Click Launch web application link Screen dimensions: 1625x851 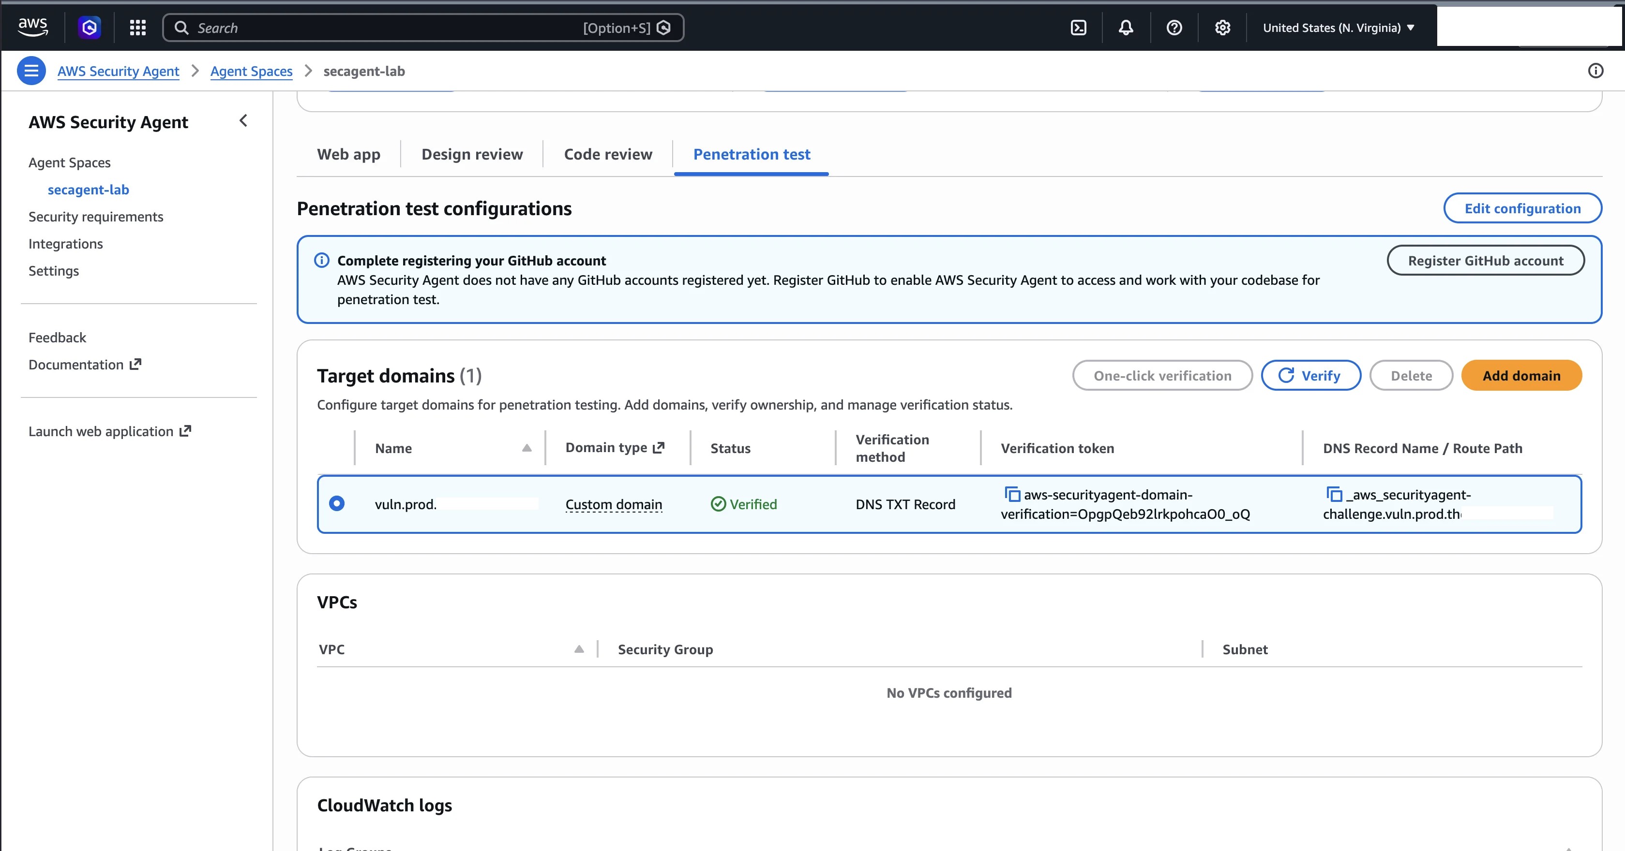point(110,432)
